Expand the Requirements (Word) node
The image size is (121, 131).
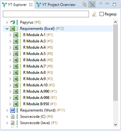click(7, 110)
